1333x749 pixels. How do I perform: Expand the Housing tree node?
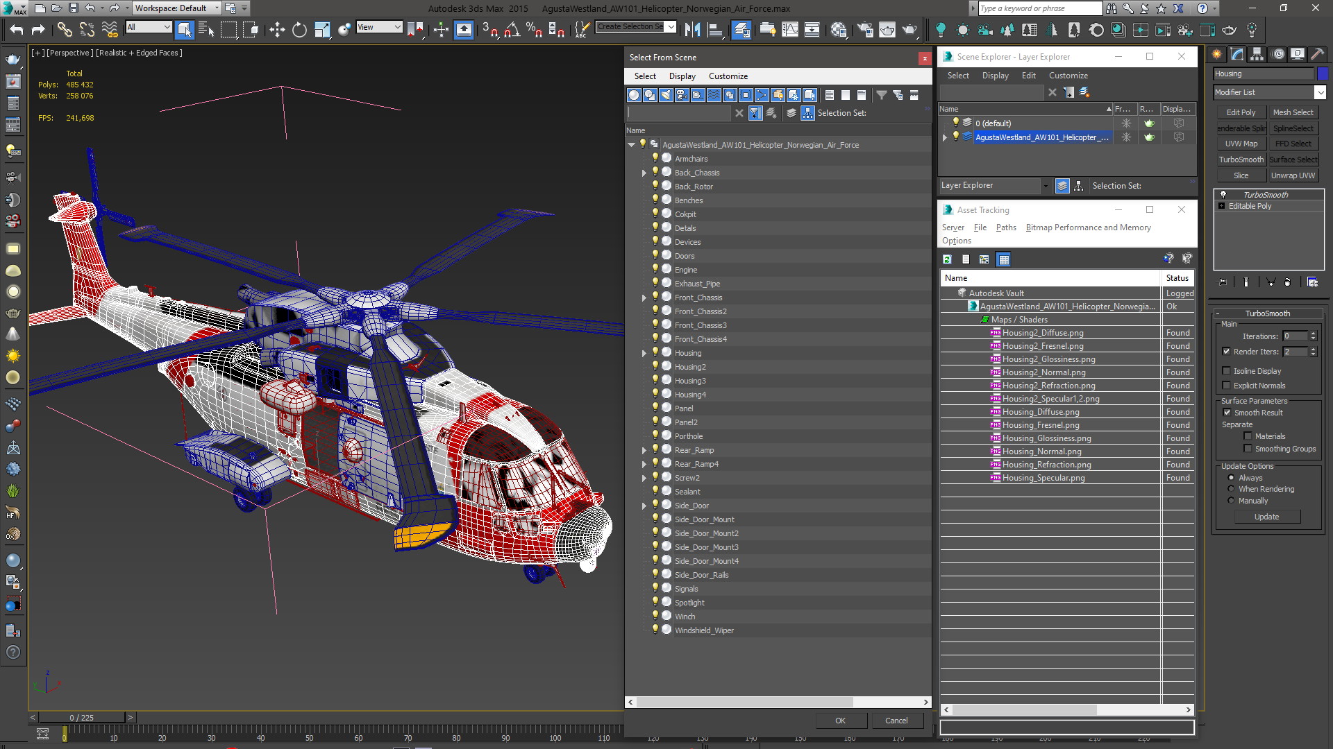pos(644,353)
